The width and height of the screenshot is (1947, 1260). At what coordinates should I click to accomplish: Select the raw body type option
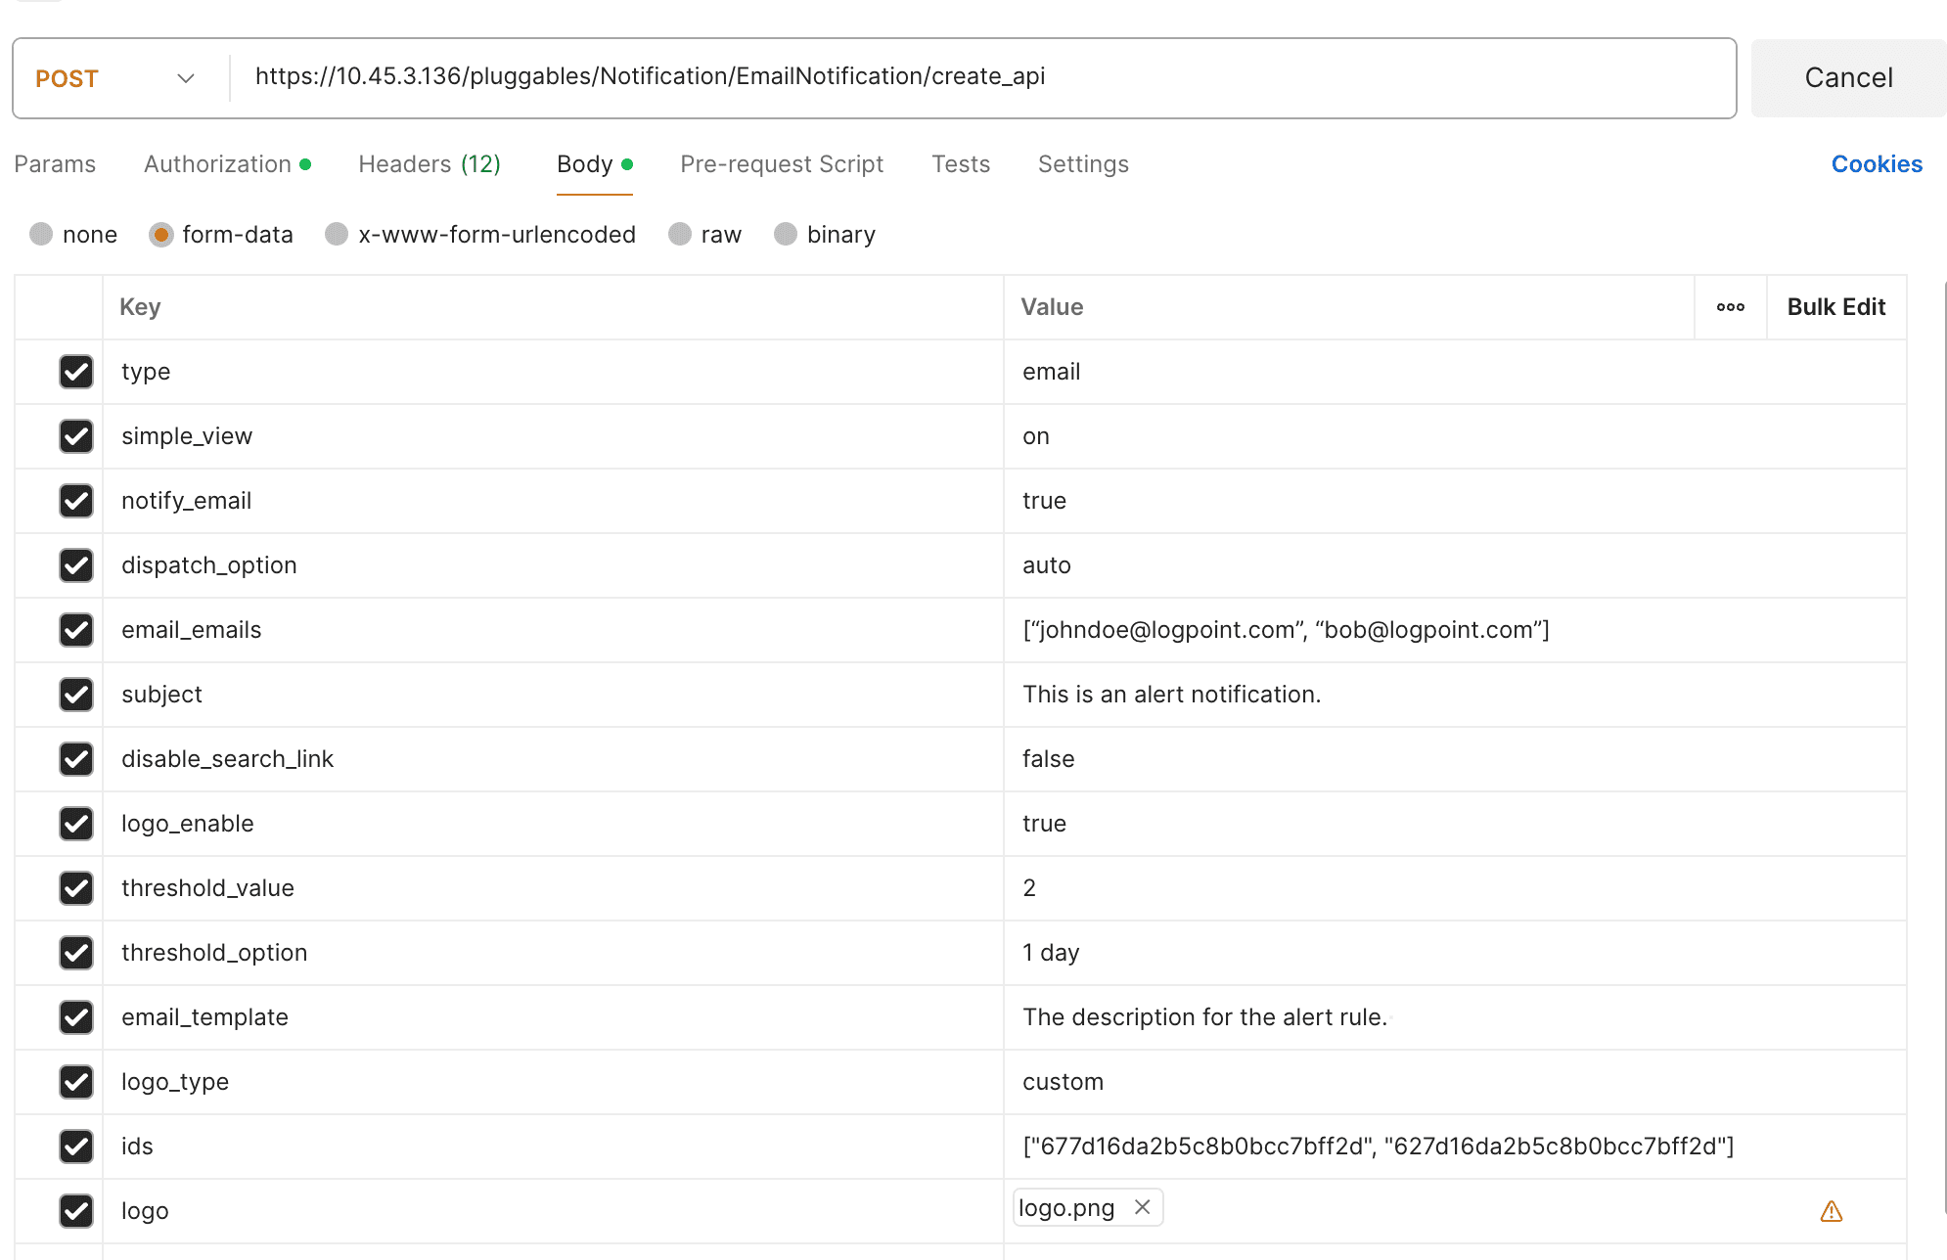point(680,234)
